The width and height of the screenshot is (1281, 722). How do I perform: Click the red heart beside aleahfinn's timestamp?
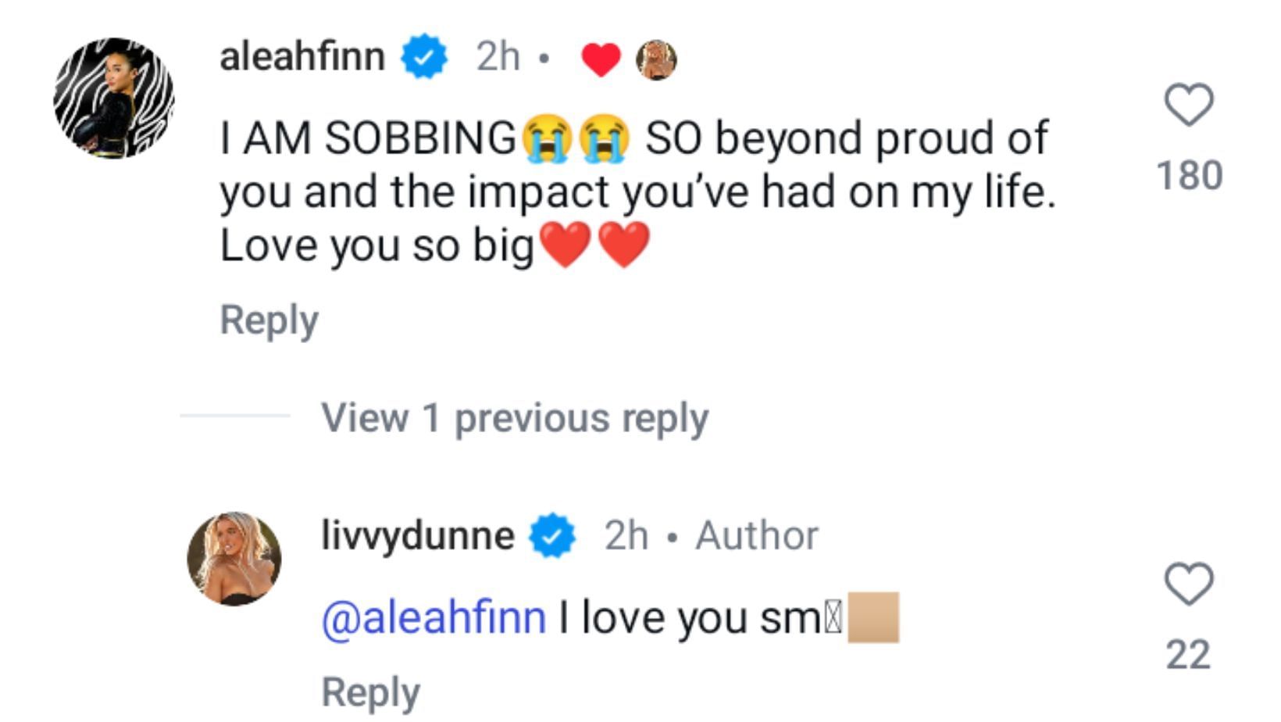click(601, 59)
